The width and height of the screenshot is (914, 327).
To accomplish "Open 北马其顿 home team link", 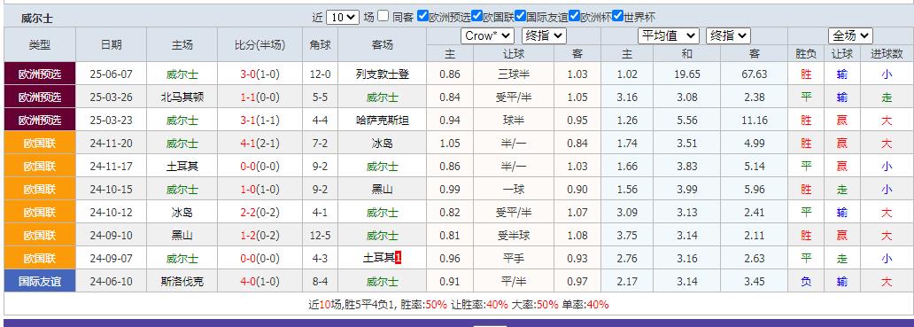I will pyautogui.click(x=182, y=97).
